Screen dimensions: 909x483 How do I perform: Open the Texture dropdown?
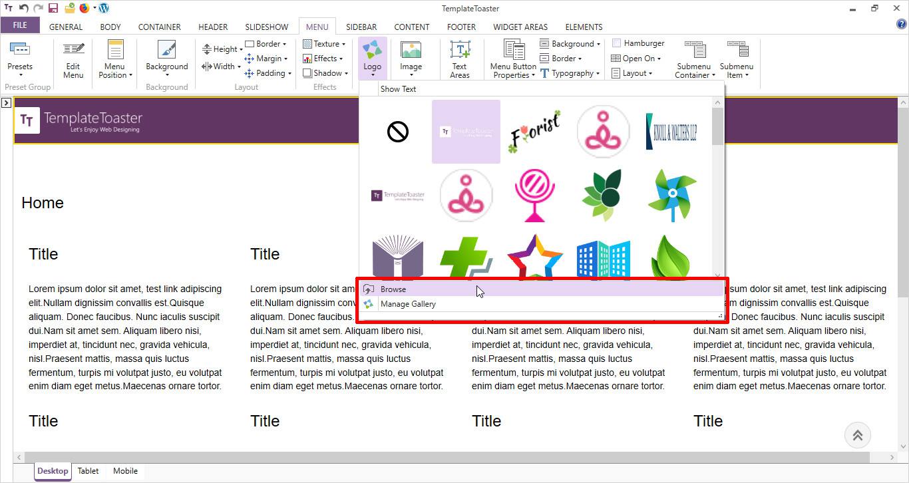[325, 44]
